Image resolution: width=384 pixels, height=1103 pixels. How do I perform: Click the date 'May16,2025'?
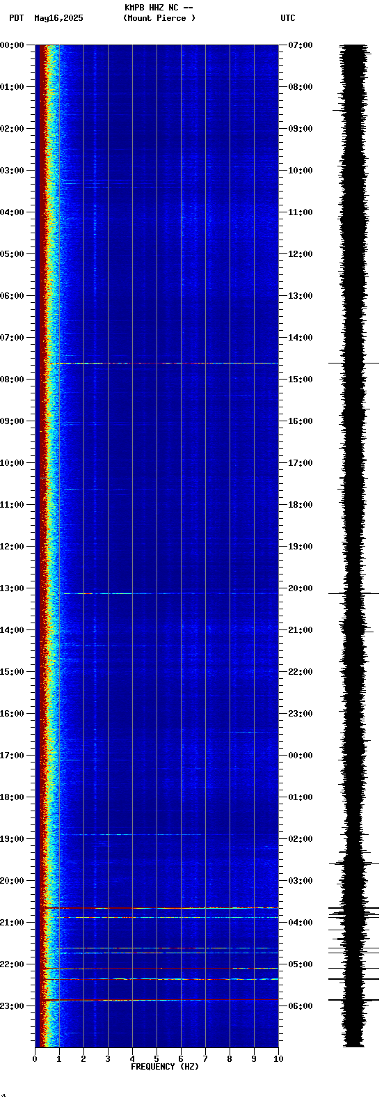(x=58, y=18)
